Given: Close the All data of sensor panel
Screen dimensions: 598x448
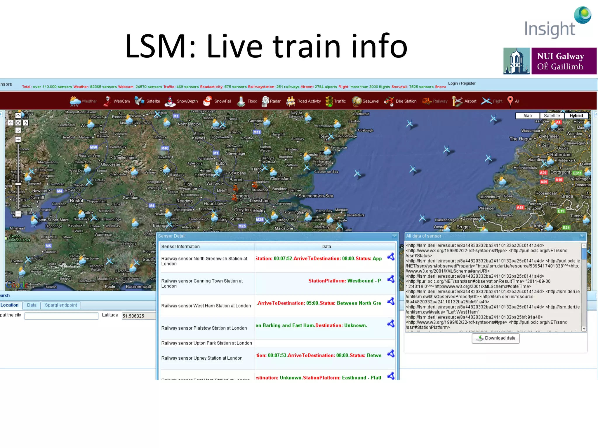Looking at the screenshot, I should point(582,236).
